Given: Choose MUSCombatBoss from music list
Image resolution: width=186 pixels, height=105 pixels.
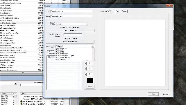Looking at the screenshot, I should click(62, 54).
